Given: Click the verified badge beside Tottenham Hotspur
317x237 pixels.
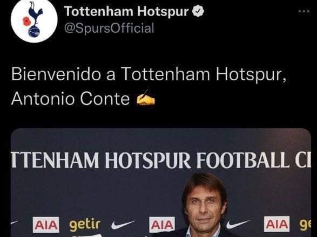Looking at the screenshot, I should 198,11.
